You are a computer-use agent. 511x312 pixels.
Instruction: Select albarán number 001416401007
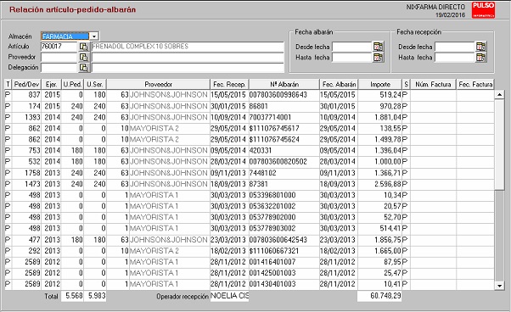click(272, 262)
